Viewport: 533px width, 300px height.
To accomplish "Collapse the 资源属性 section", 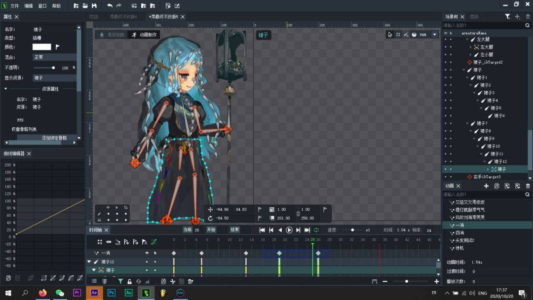I will (x=6, y=89).
